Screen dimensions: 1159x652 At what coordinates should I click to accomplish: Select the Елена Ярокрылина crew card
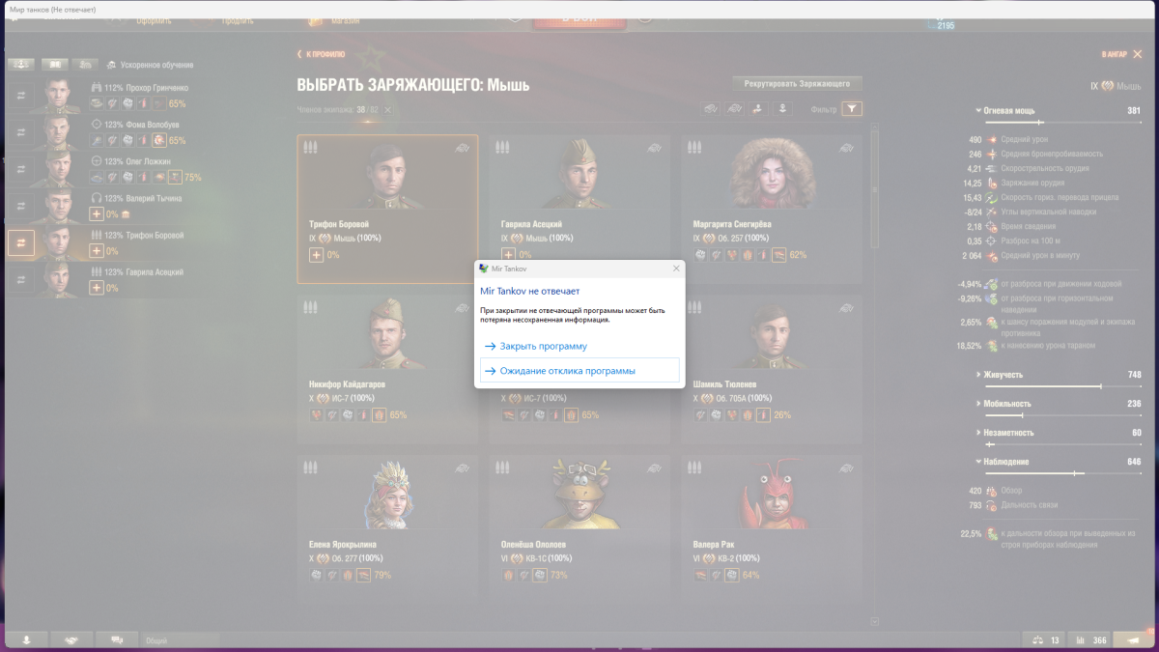coord(387,528)
